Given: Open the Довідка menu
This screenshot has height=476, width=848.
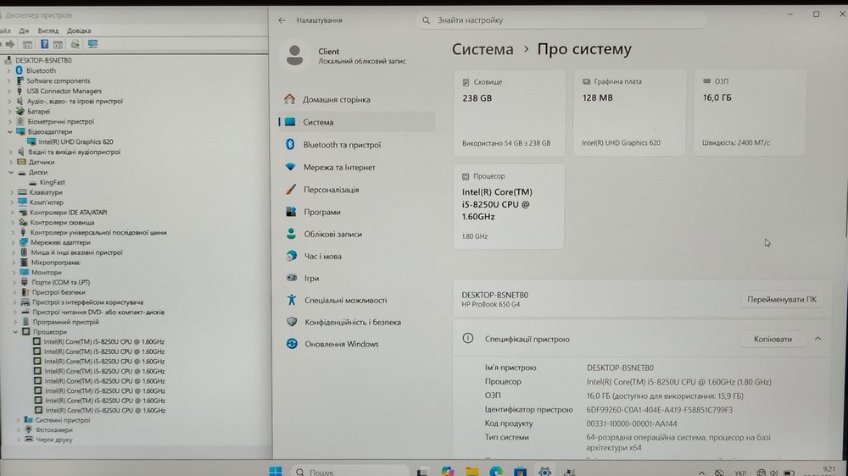Looking at the screenshot, I should (79, 30).
